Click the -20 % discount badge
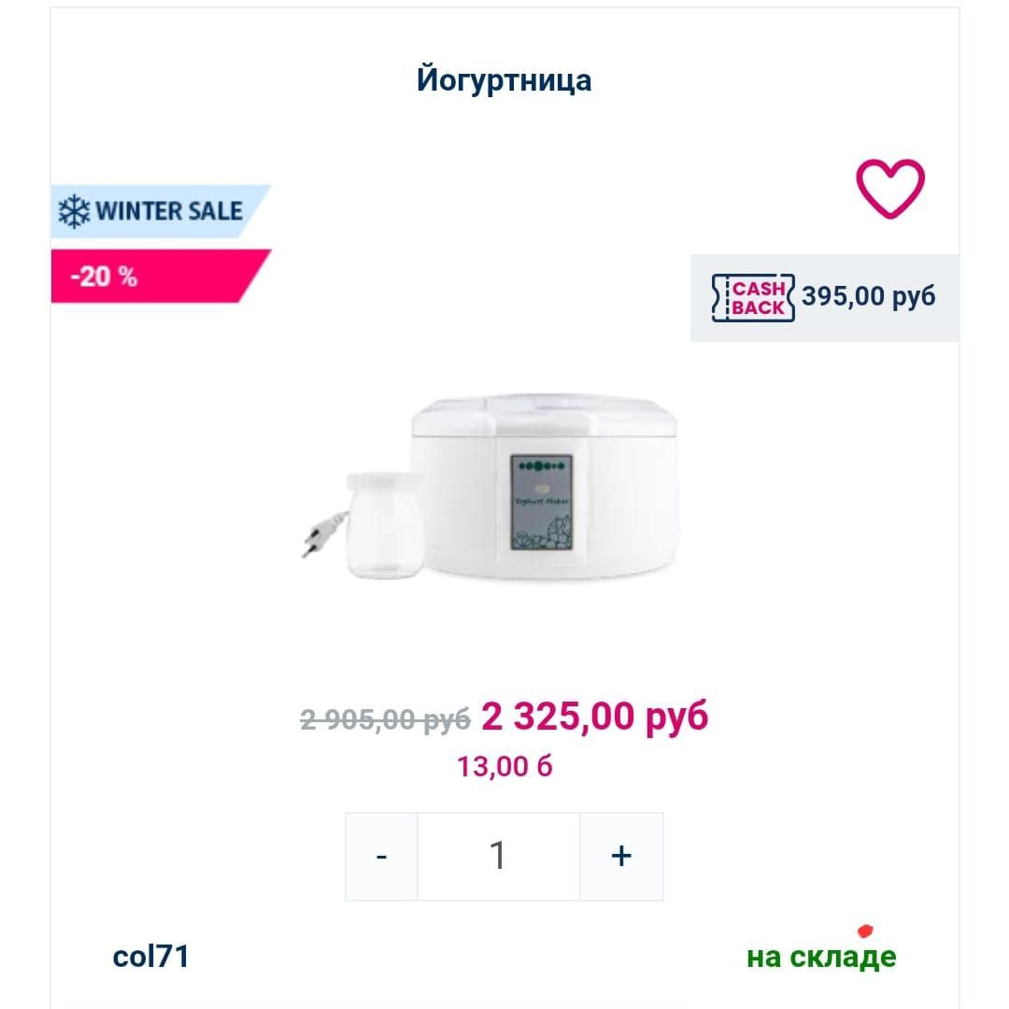1009x1009 pixels. (161, 276)
